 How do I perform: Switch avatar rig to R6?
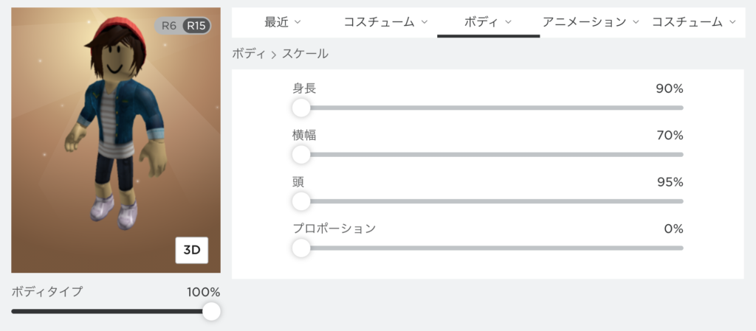[x=169, y=26]
